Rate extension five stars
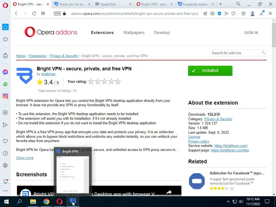This screenshot has height=207, width=276. [x=118, y=81]
